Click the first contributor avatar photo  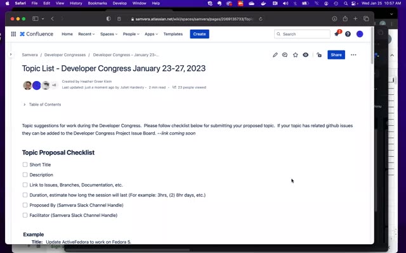point(27,85)
